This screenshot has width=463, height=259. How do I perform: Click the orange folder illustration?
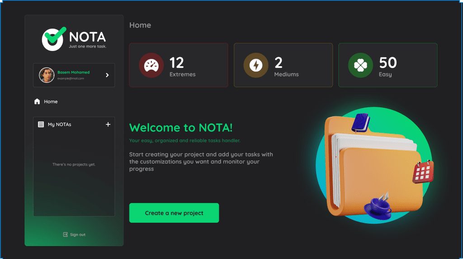(x=375, y=166)
